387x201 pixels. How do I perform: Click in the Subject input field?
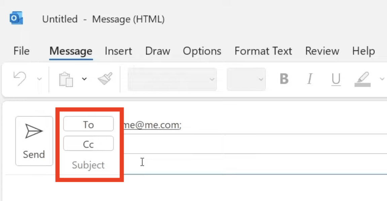(254, 164)
